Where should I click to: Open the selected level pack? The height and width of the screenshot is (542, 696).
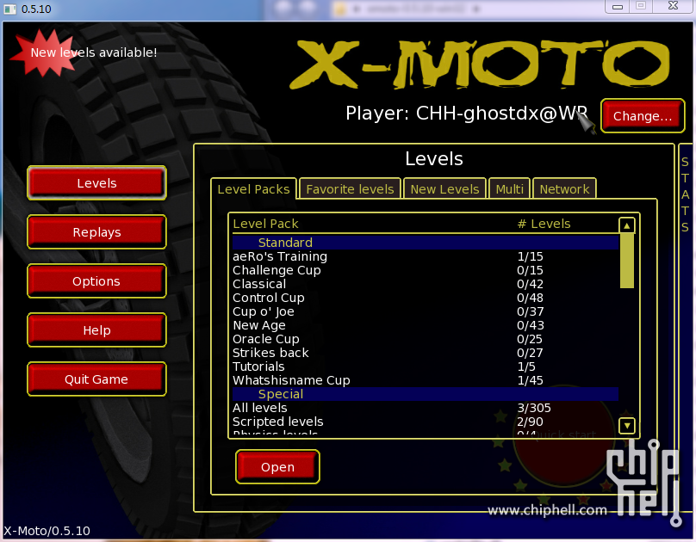pyautogui.click(x=277, y=467)
